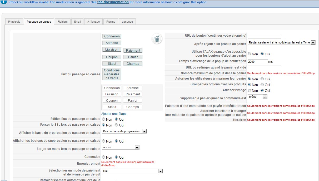Open the 'Forçer un menu' dropdown showing aucun
319x181 pixels.
(x=121, y=148)
